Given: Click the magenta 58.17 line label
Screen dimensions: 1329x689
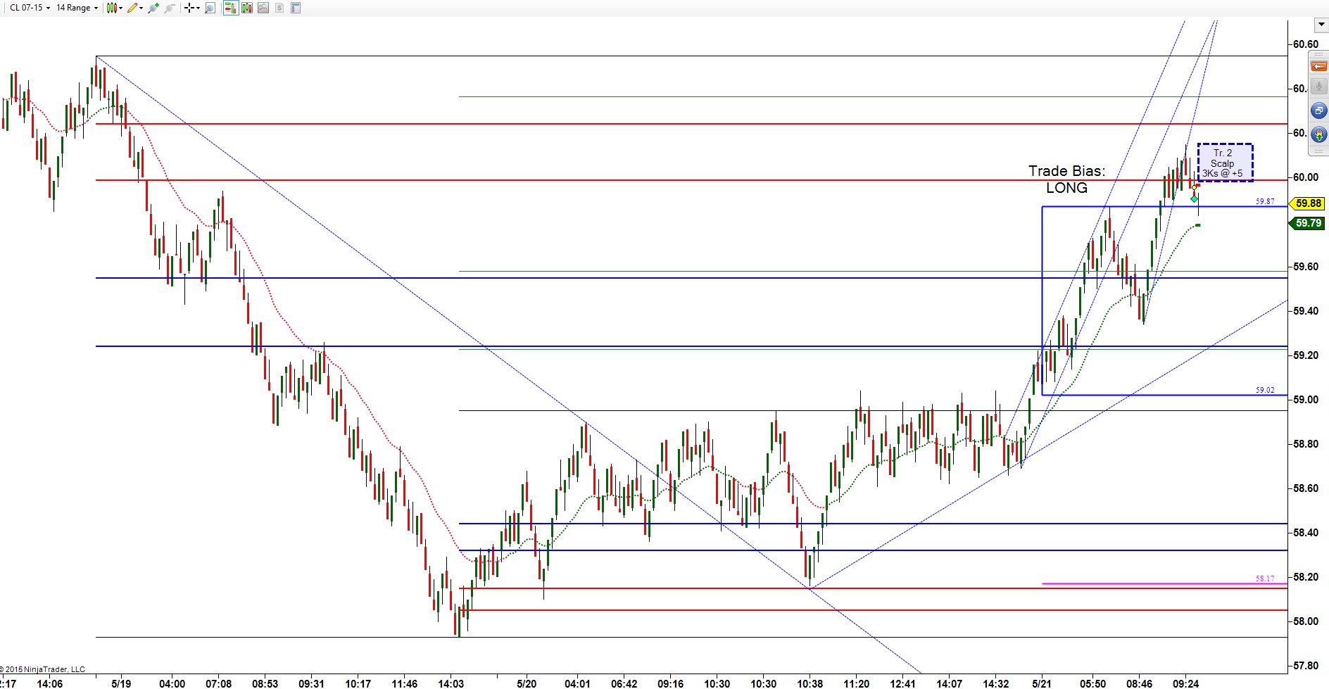Looking at the screenshot, I should (1265, 579).
